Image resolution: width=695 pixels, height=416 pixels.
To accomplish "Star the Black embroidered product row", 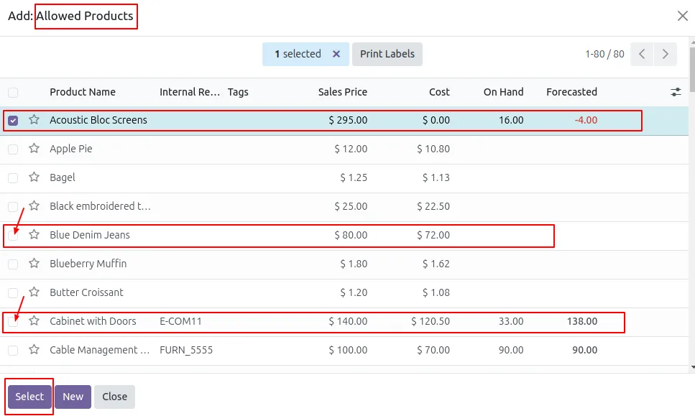I will [x=34, y=206].
